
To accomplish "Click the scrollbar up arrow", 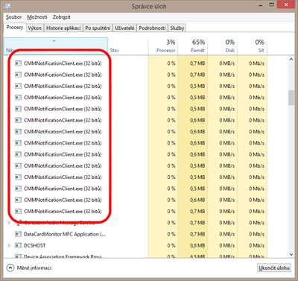I will (x=291, y=59).
